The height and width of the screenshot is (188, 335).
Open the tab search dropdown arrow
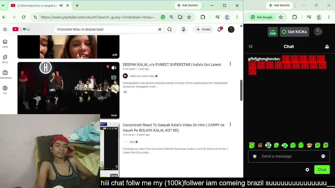tap(3, 5)
